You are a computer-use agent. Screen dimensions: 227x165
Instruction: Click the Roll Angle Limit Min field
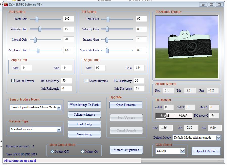[x=66, y=68]
